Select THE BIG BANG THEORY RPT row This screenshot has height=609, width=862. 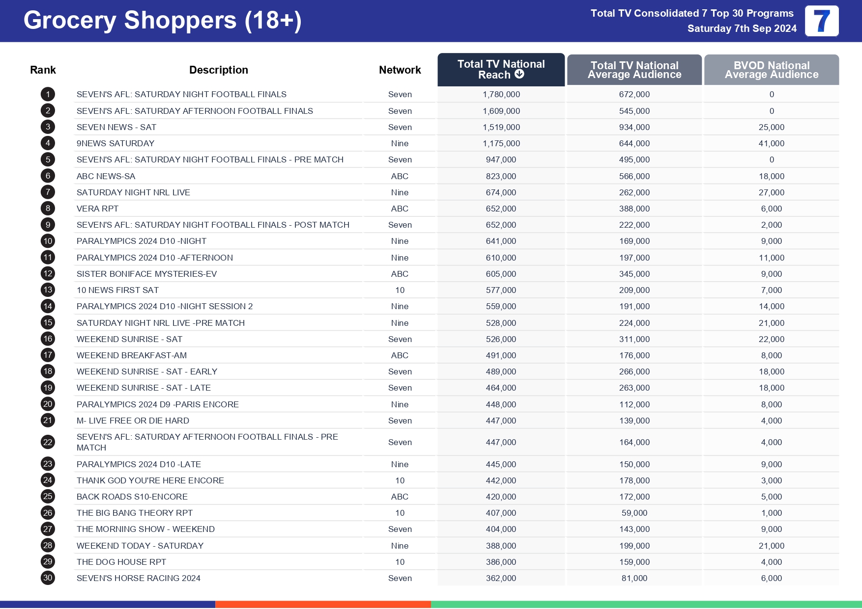(x=135, y=513)
